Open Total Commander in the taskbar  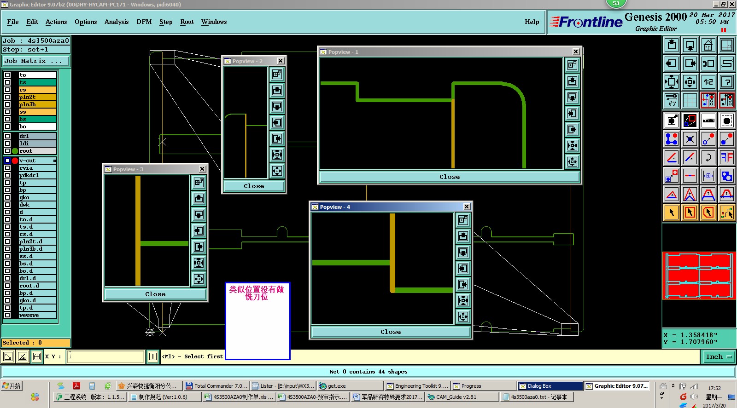pyautogui.click(x=216, y=386)
